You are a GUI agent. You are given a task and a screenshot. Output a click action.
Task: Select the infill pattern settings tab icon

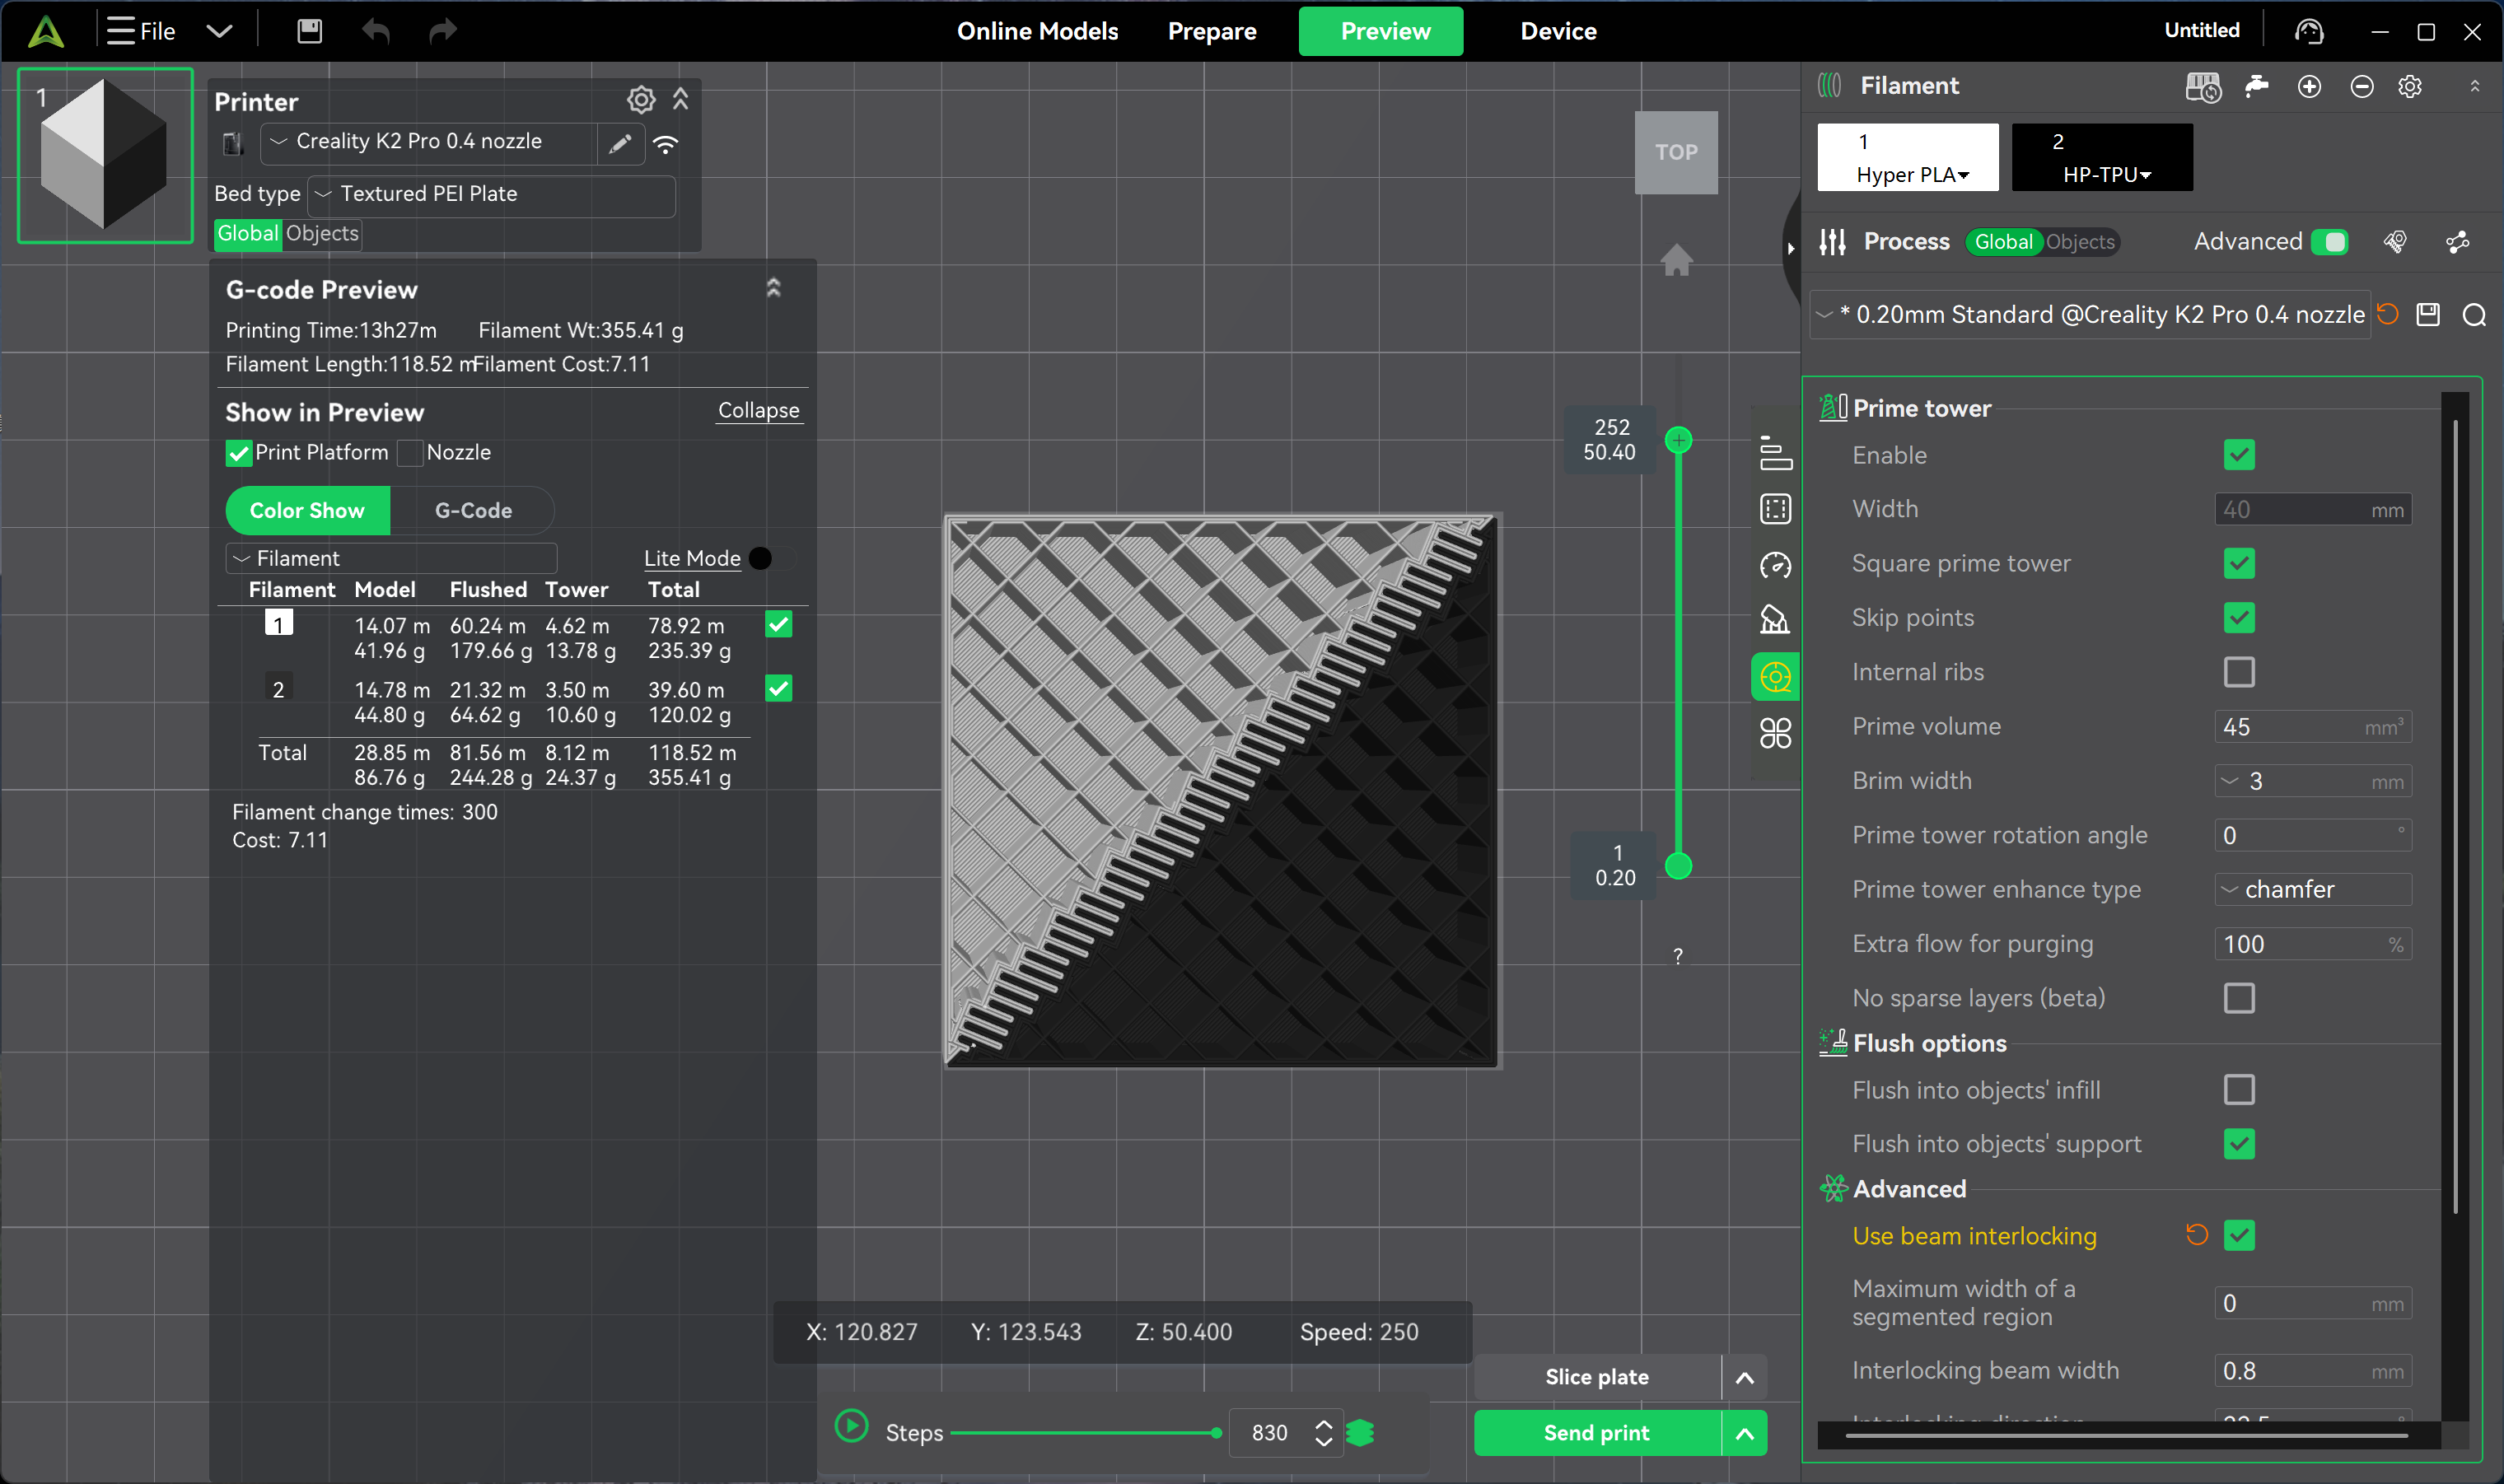pos(1775,509)
